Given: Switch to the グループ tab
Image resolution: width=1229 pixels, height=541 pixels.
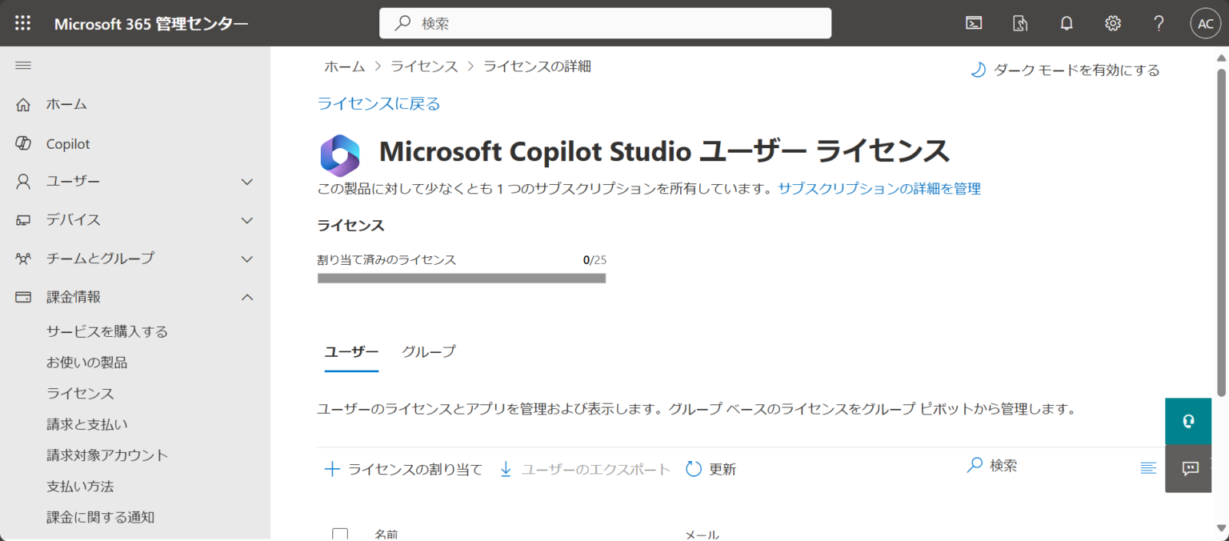Looking at the screenshot, I should tap(428, 351).
